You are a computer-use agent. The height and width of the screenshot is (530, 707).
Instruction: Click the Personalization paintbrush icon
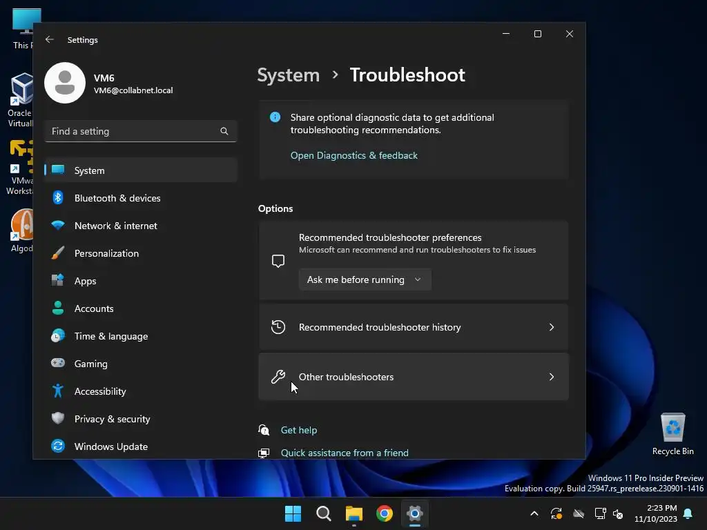(x=58, y=253)
